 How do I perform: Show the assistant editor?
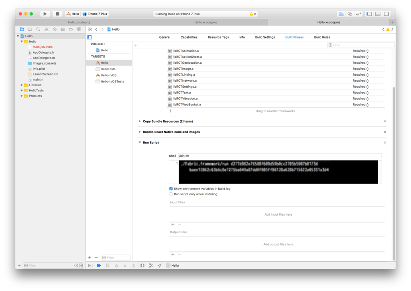[350, 14]
